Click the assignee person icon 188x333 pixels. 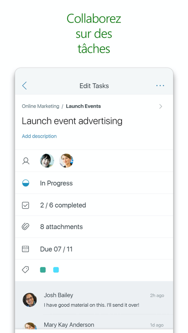click(x=26, y=161)
